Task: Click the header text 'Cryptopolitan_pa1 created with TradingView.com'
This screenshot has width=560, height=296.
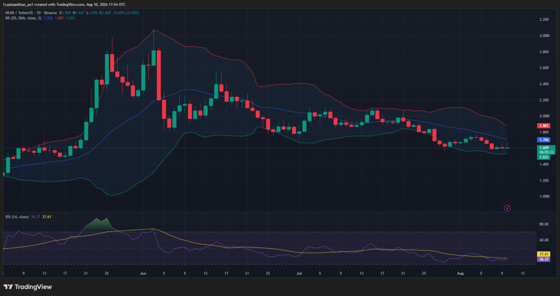Action: [44, 4]
